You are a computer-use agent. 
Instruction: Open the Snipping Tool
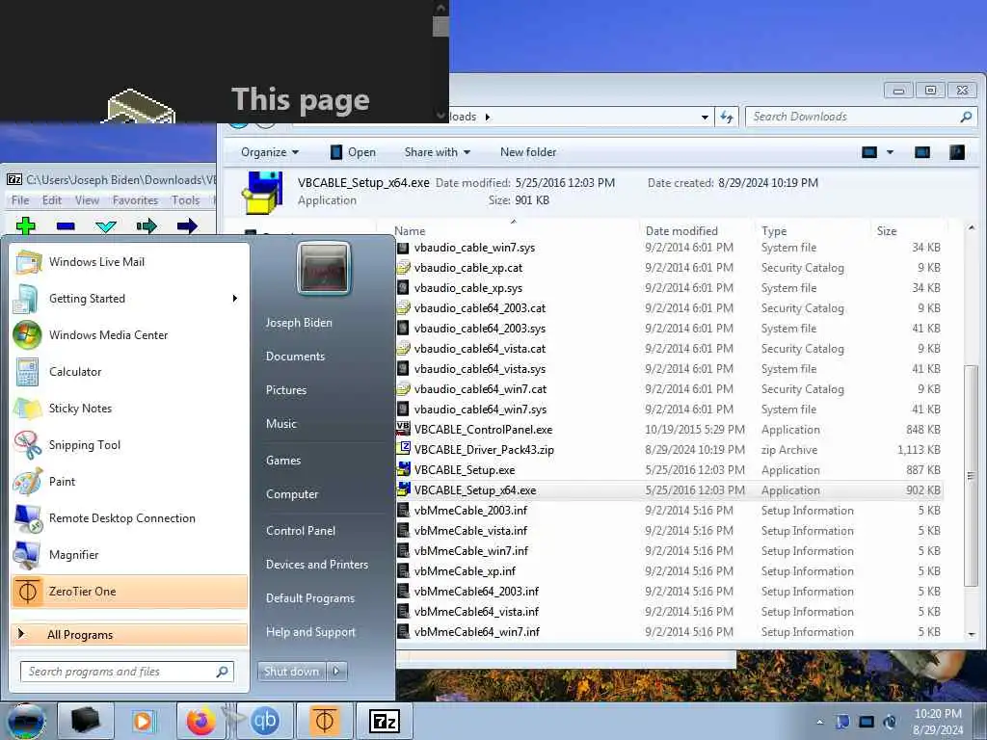130,444
